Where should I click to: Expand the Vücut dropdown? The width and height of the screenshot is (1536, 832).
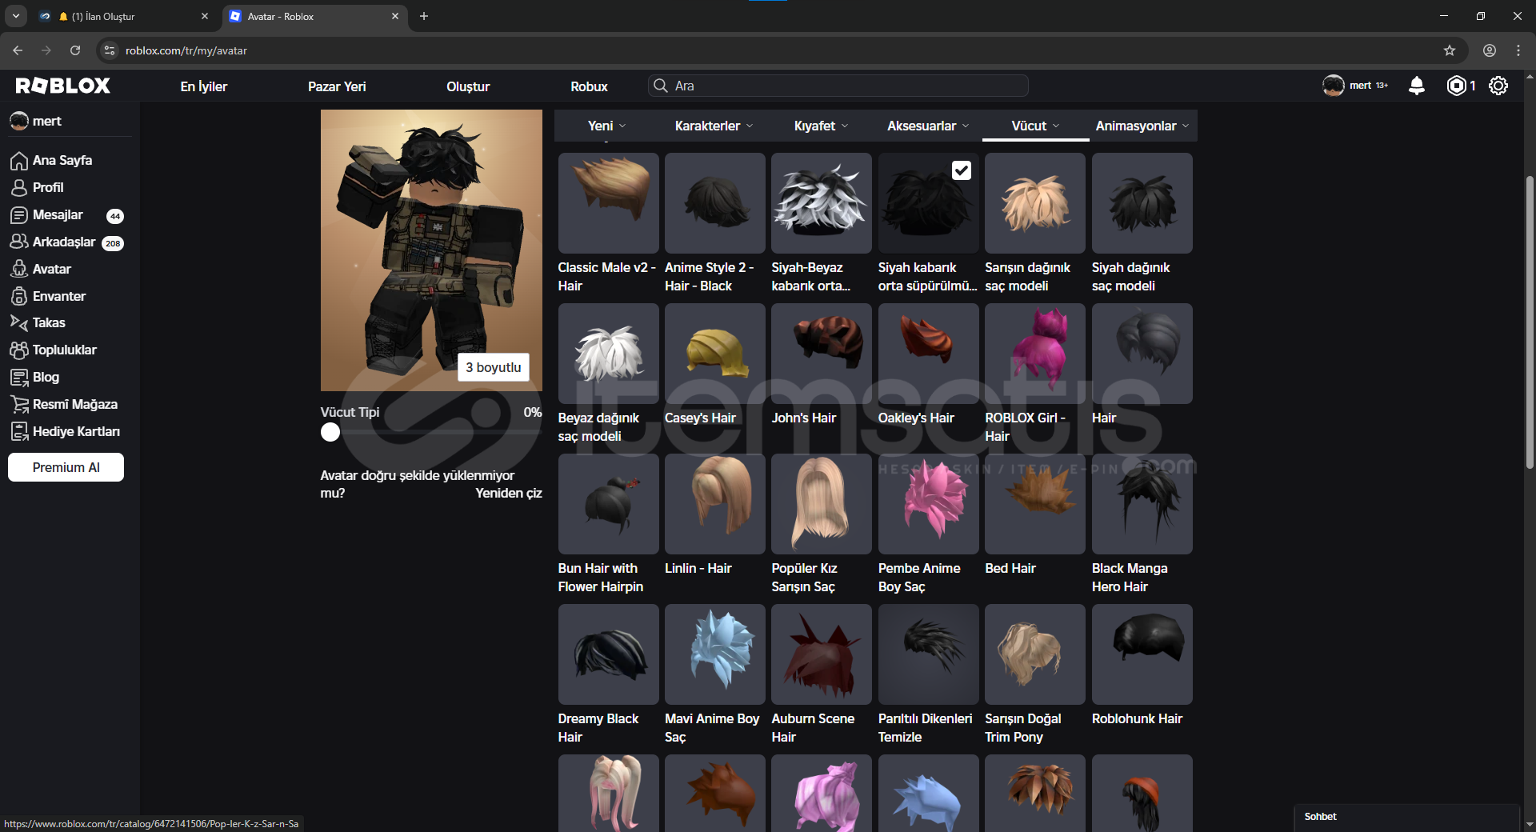point(1035,126)
